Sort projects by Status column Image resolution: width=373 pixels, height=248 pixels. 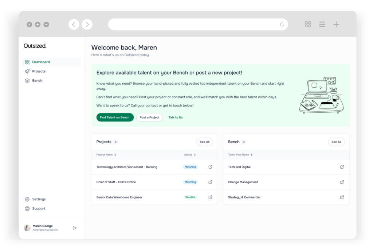[190, 155]
